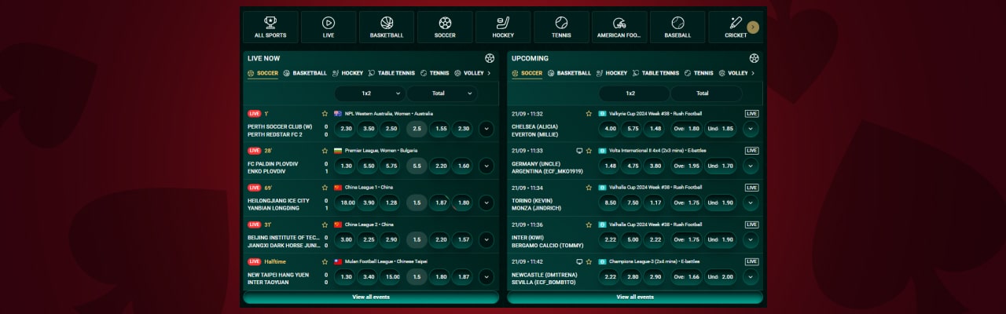Favorite the China League 2 match star
This screenshot has width=1006, height=314.
tap(325, 225)
